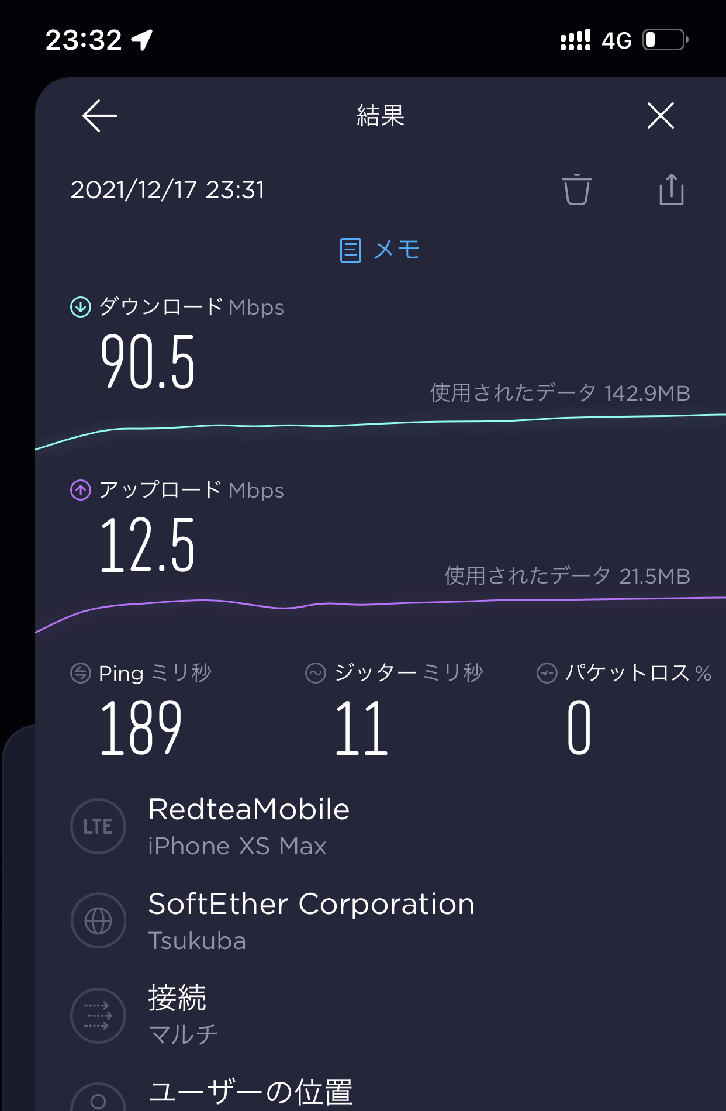Select the RedteaMobile provider row

coord(249,826)
